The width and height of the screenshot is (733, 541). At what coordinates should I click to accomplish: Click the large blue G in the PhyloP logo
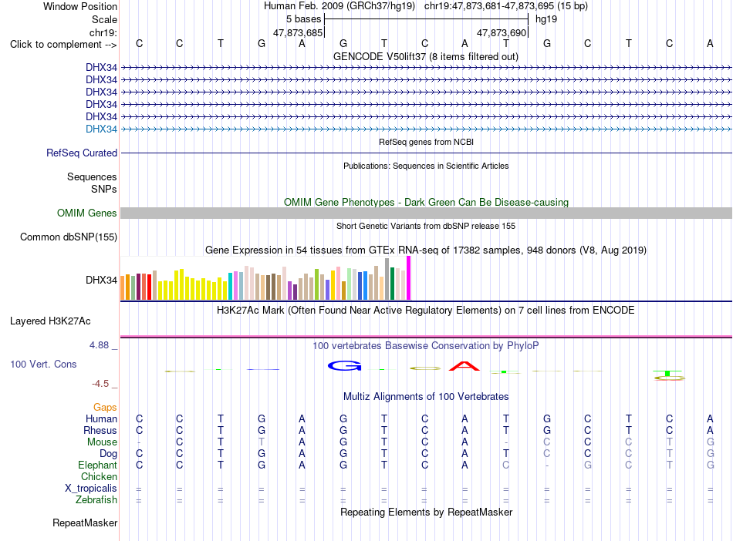[345, 366]
